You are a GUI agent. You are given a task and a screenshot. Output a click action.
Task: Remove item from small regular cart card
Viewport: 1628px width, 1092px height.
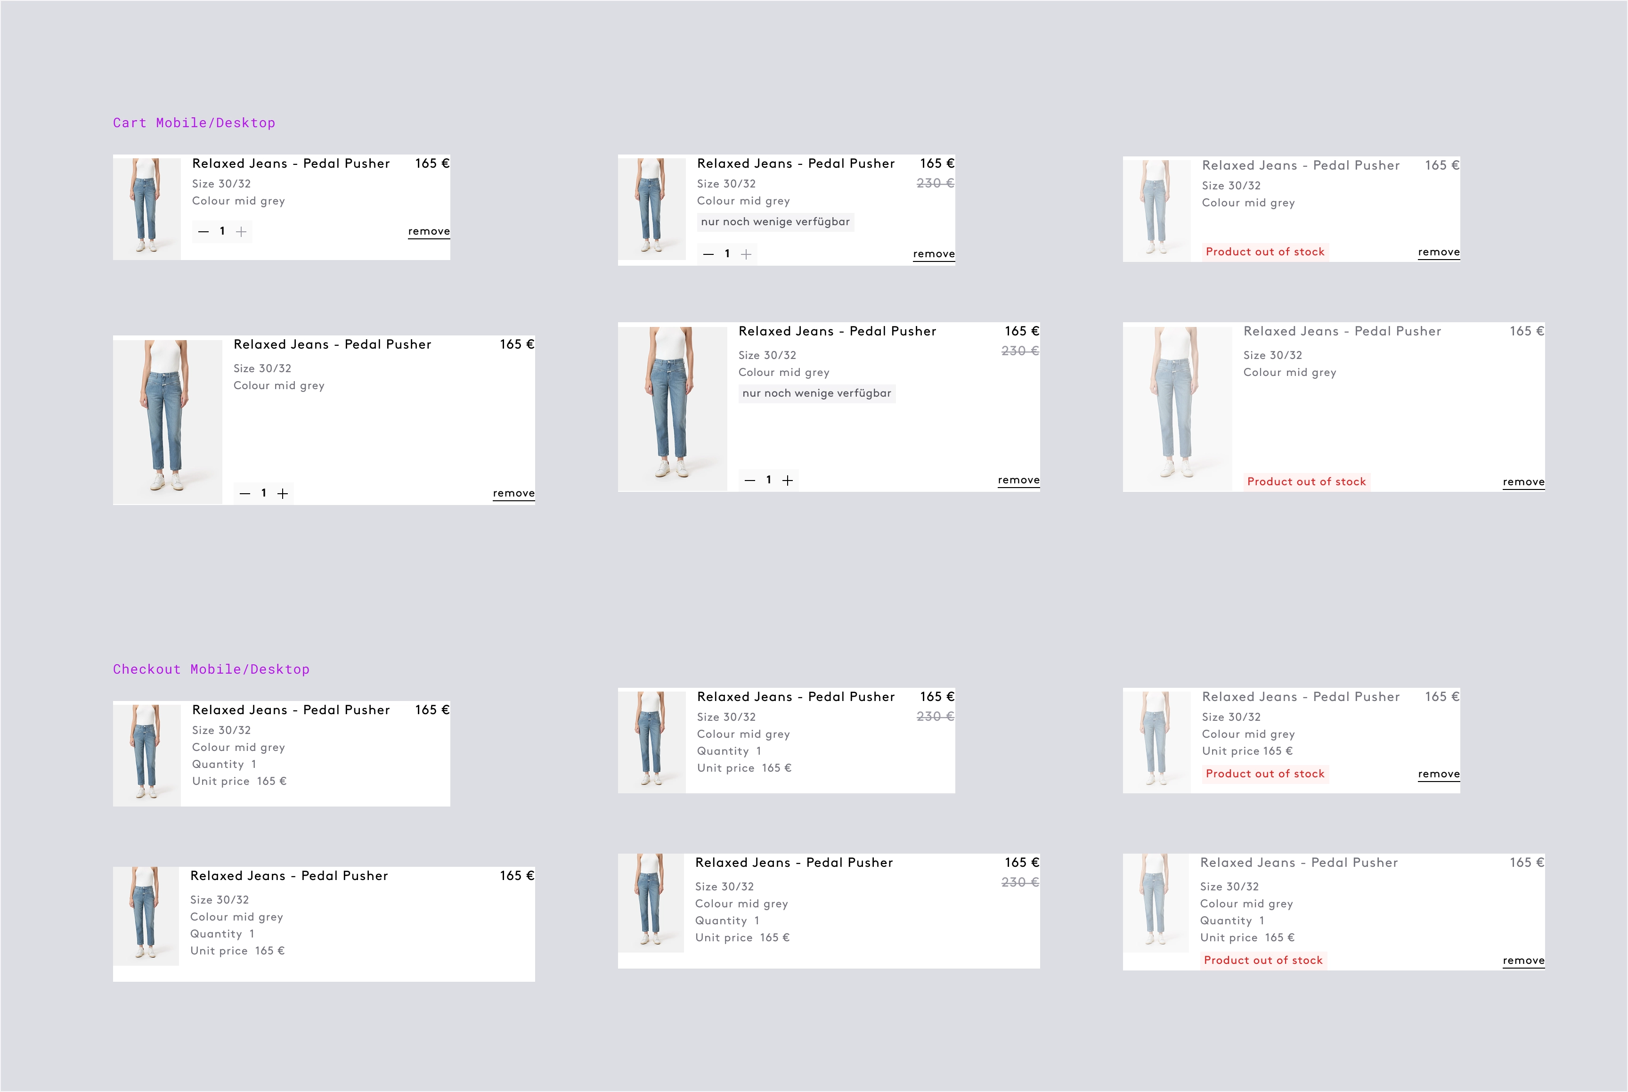pos(428,231)
